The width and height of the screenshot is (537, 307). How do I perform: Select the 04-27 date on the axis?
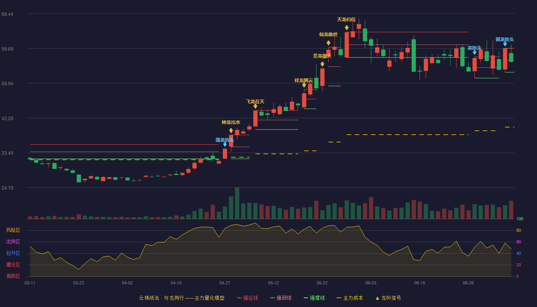pos(225,283)
